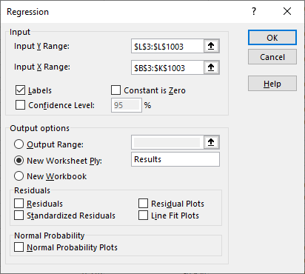Click the Confidence Level 95 percent field
The height and width of the screenshot is (274, 305).
(127, 105)
